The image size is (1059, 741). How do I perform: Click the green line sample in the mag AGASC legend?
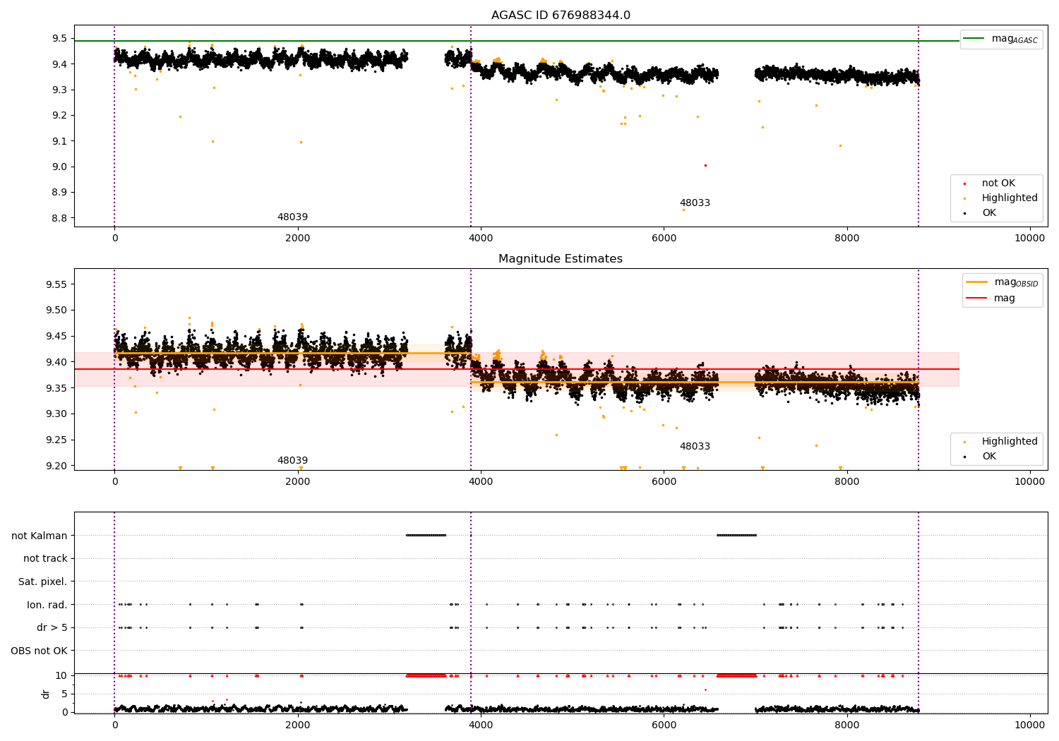pyautogui.click(x=974, y=39)
